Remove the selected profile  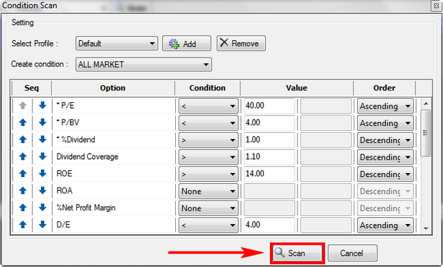coord(241,43)
